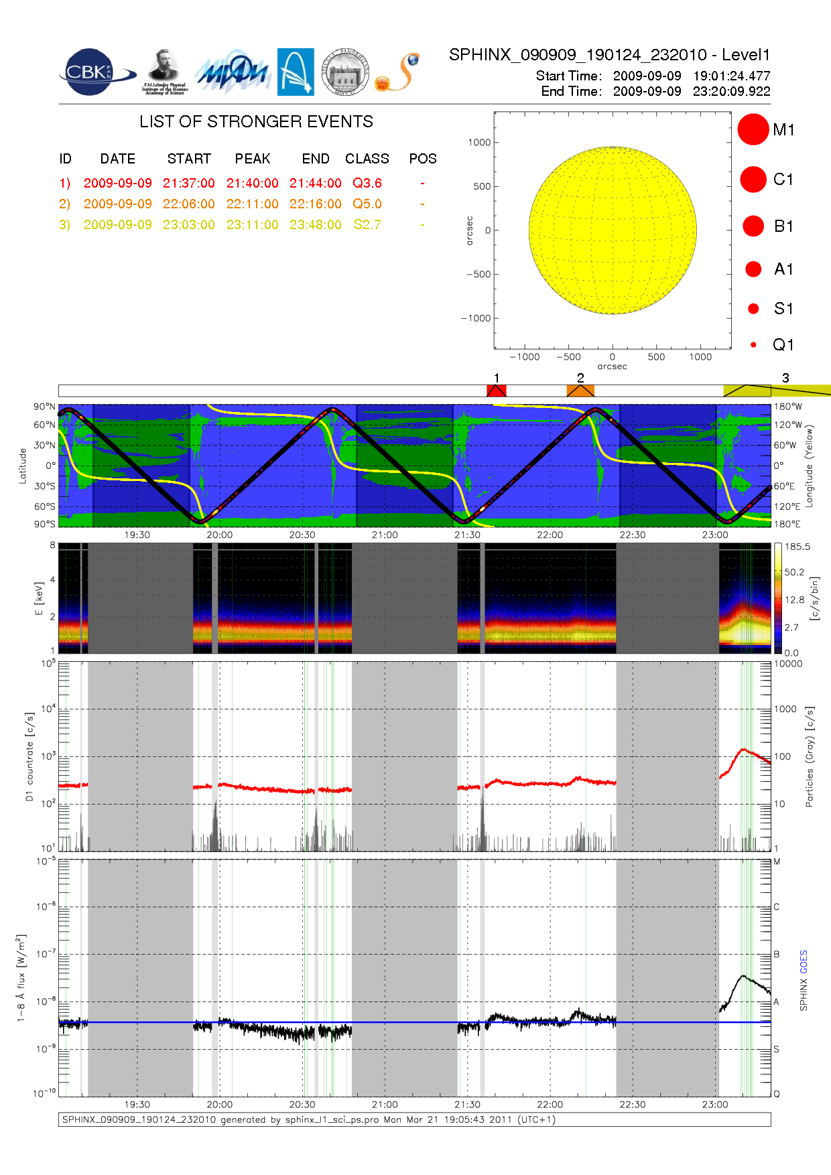Screen dimensions: 831x1175
Task: Click the red event ID 1) label
Action: [x=65, y=183]
